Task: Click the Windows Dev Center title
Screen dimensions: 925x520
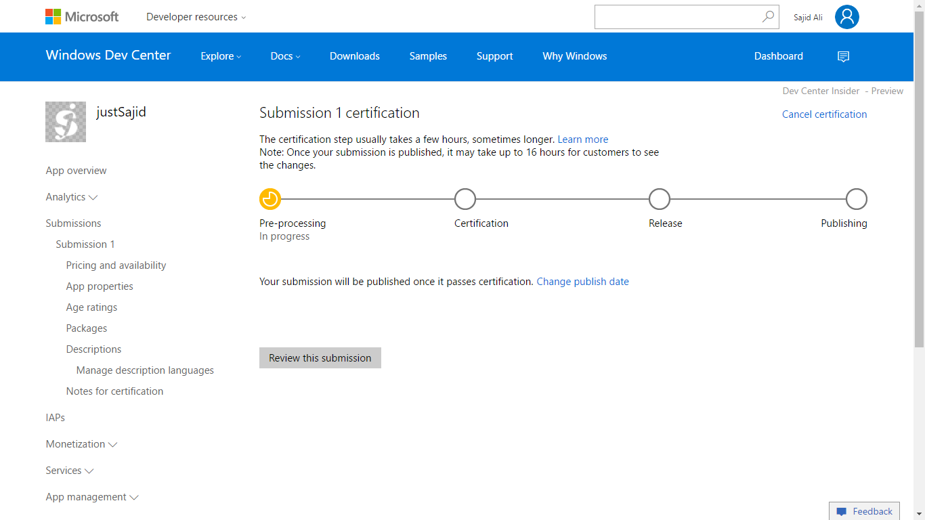Action: pyautogui.click(x=108, y=56)
